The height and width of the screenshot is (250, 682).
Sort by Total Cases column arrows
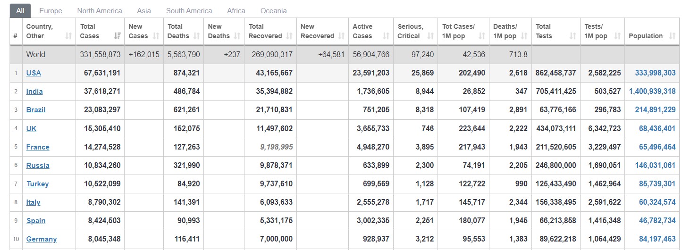click(117, 36)
